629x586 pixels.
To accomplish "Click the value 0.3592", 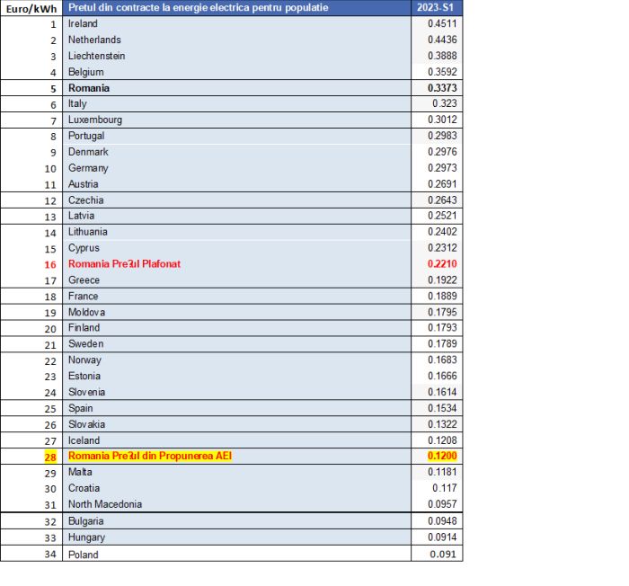I will coord(442,72).
